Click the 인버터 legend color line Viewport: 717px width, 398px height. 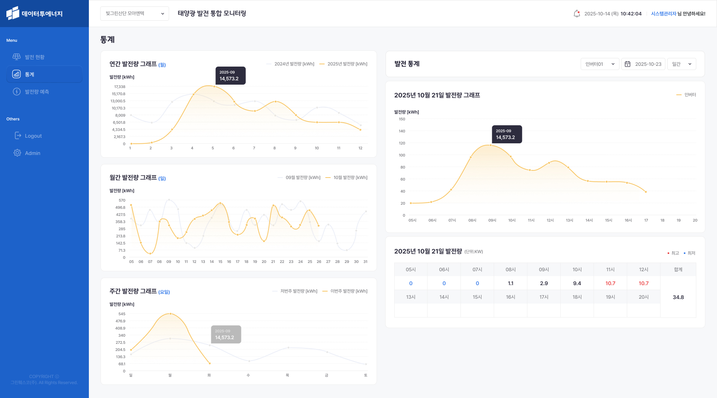click(679, 95)
